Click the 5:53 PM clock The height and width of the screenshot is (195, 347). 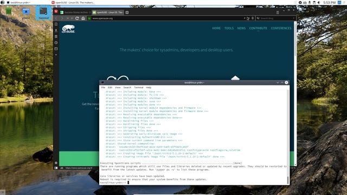pos(329,2)
